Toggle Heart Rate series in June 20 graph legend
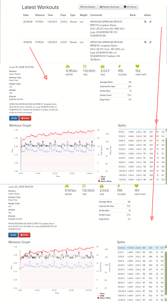This screenshot has height=302, width=167. (104, 298)
